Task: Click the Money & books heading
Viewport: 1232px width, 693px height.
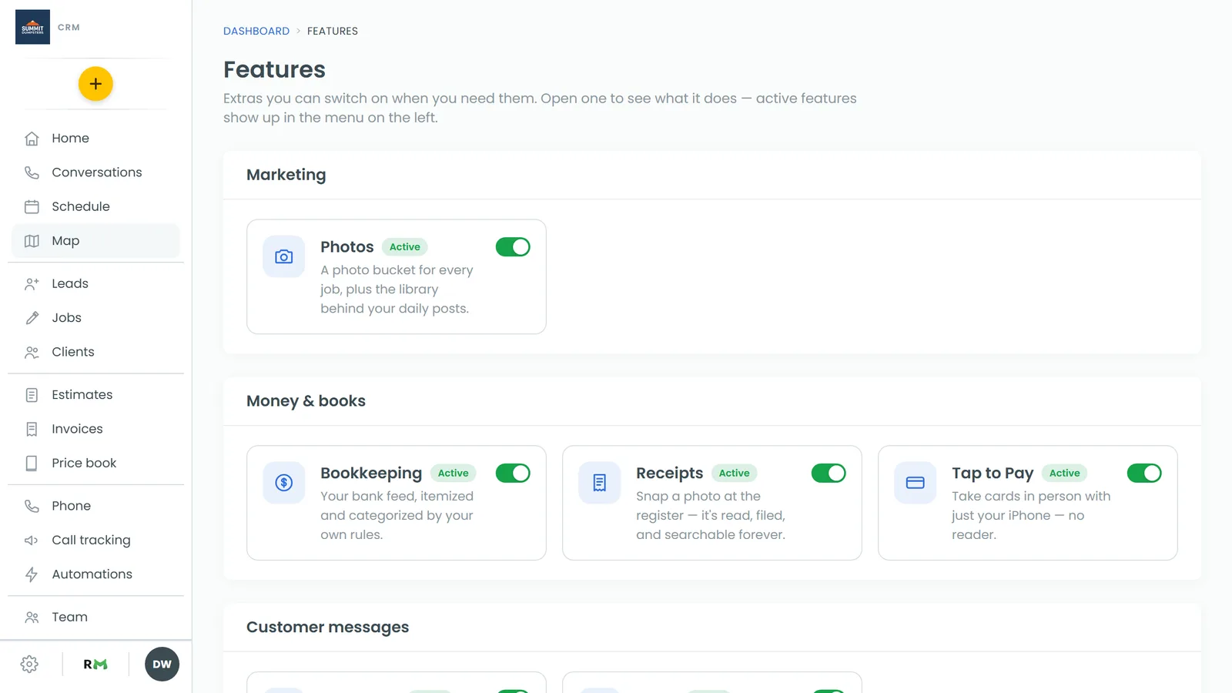Action: [306, 401]
